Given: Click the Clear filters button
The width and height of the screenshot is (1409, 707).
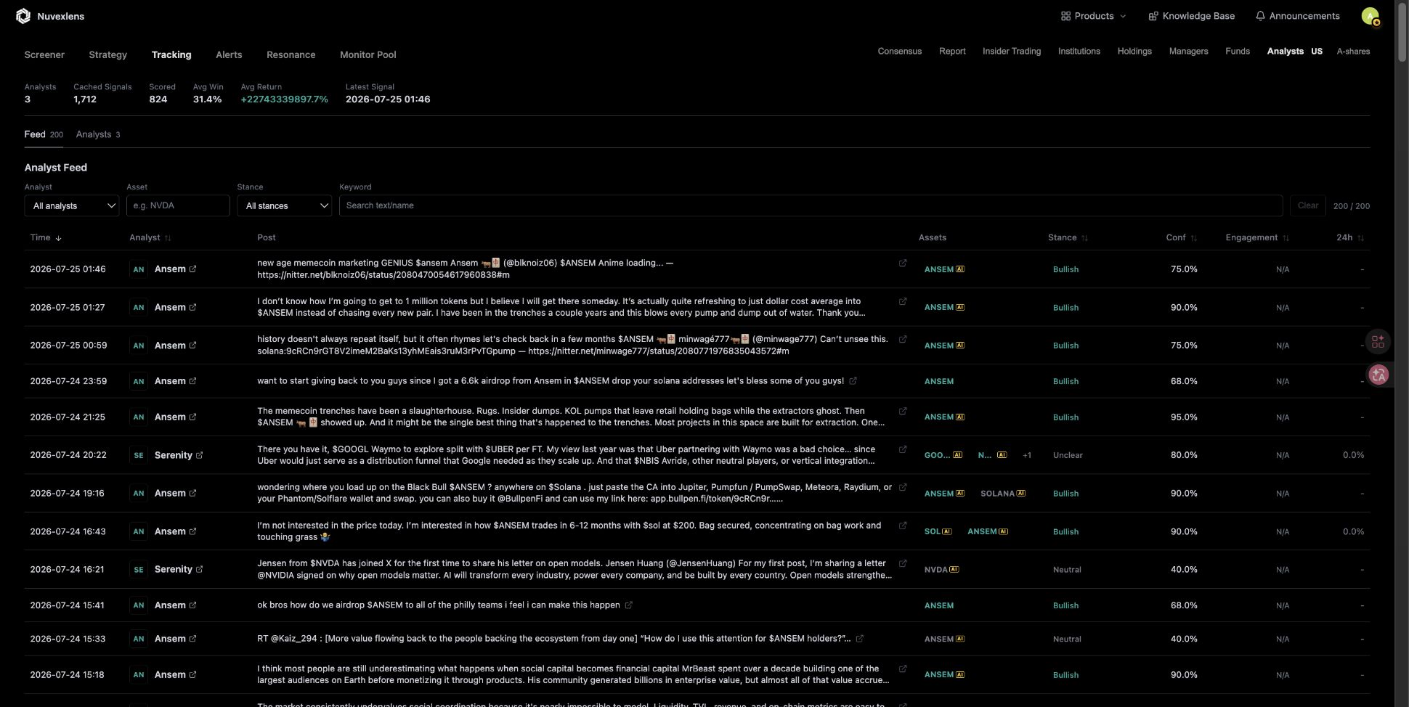Looking at the screenshot, I should 1307,206.
